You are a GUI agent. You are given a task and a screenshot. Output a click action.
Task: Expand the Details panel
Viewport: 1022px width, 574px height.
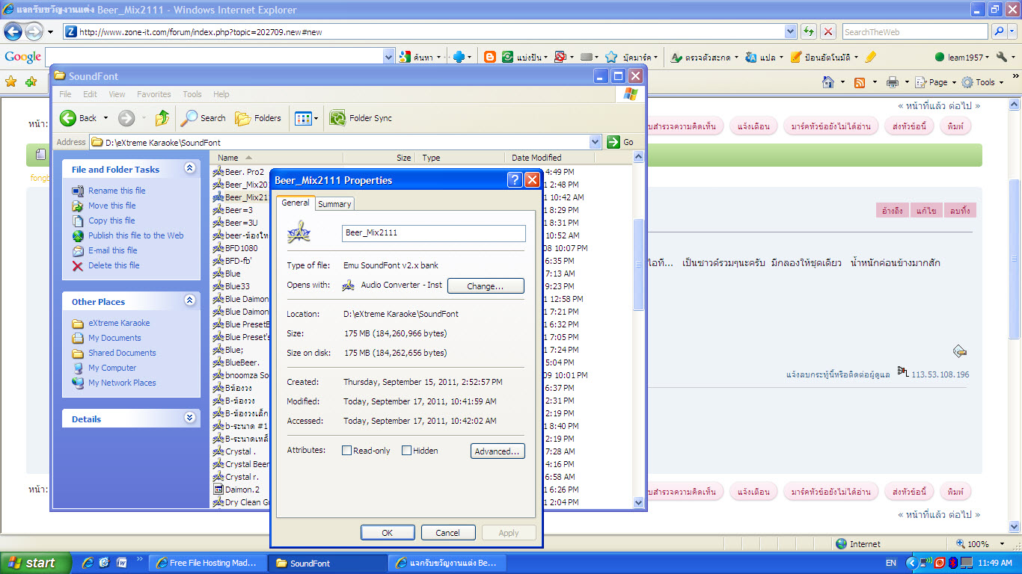tap(189, 419)
